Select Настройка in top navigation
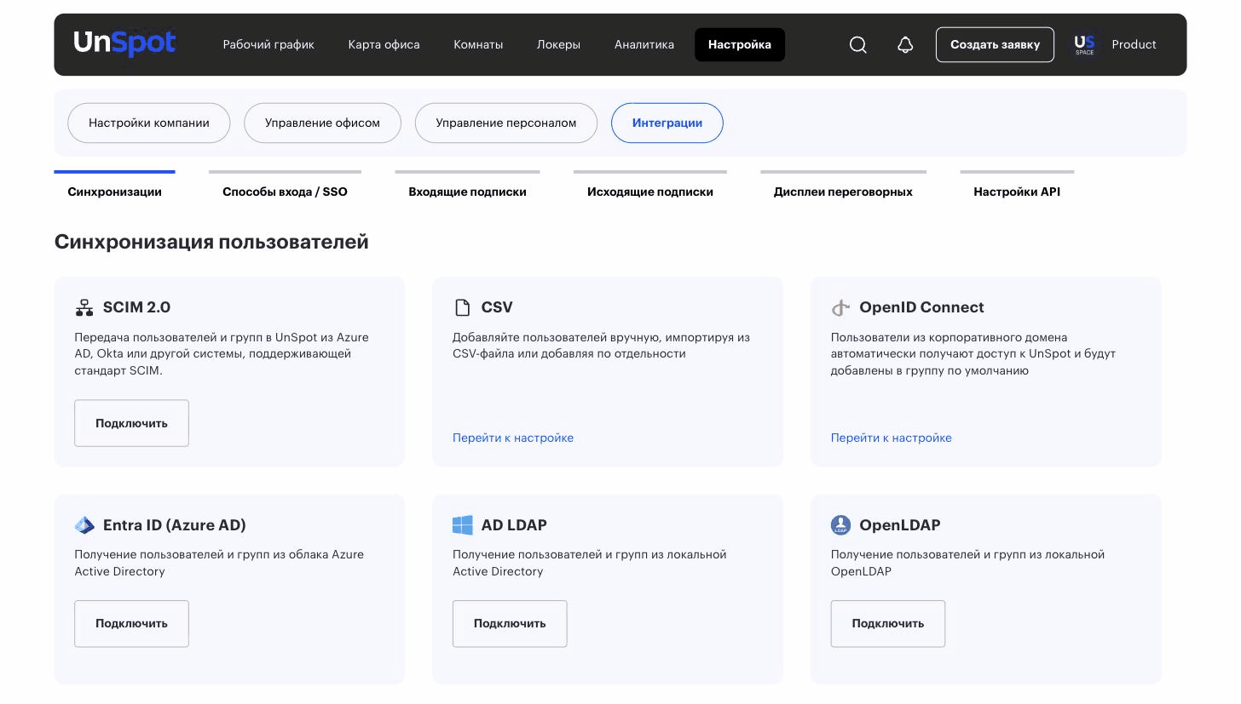The width and height of the screenshot is (1241, 704). 740,44
